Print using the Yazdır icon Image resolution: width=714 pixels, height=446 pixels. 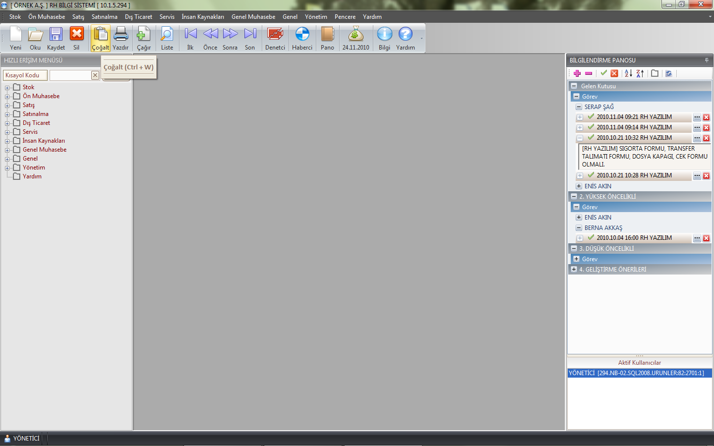click(120, 38)
